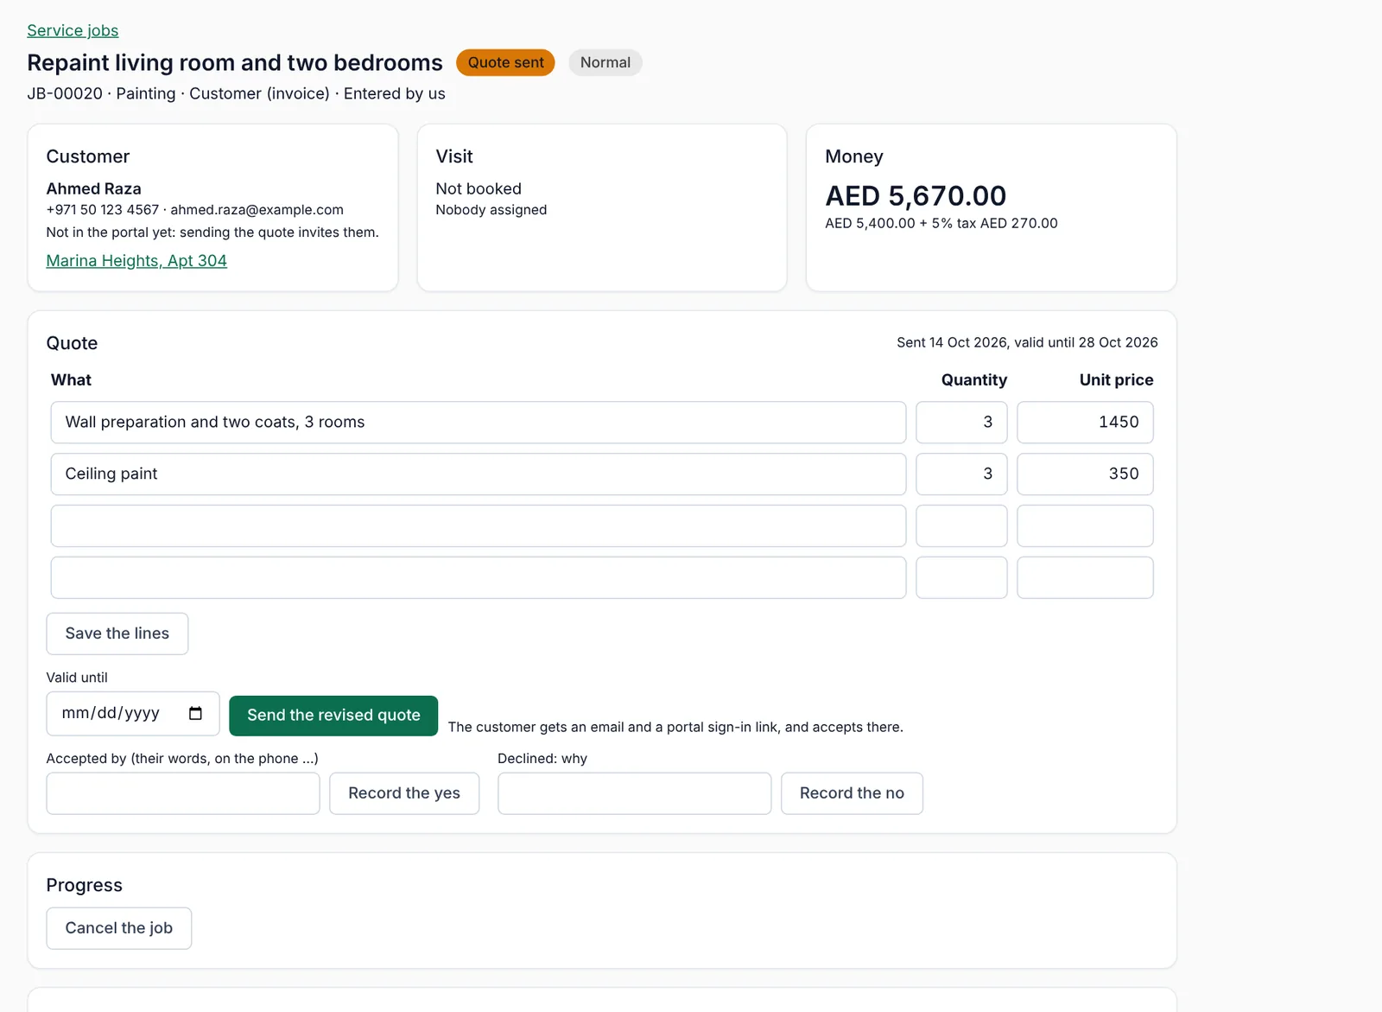
Task: Focus the Valid until date field
Action: click(133, 714)
